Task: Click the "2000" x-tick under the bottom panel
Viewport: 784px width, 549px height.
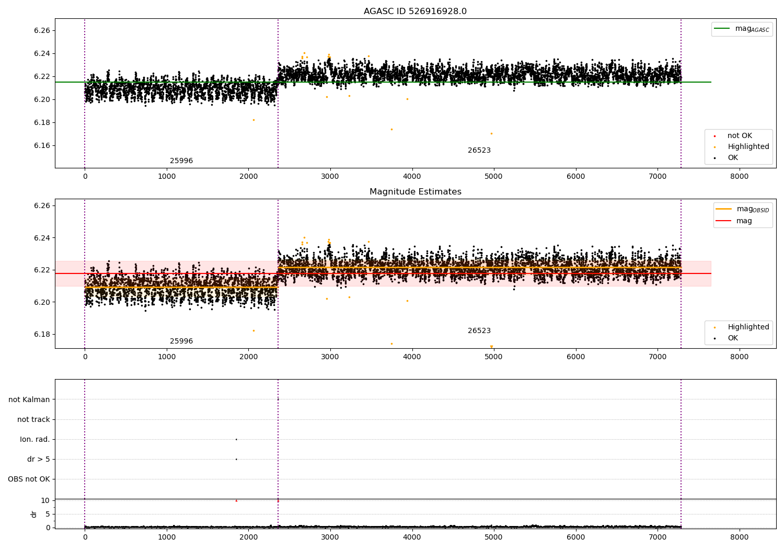Action: (x=248, y=537)
